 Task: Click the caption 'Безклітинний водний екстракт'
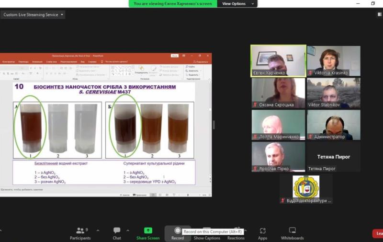pos(61,163)
